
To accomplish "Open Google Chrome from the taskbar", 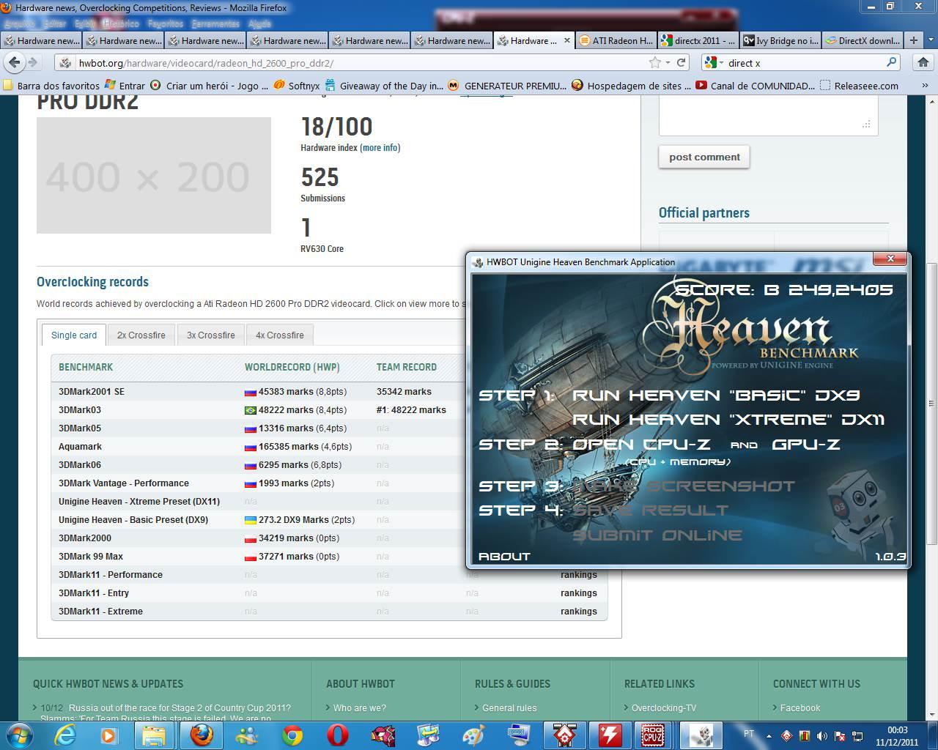I will (x=292, y=735).
